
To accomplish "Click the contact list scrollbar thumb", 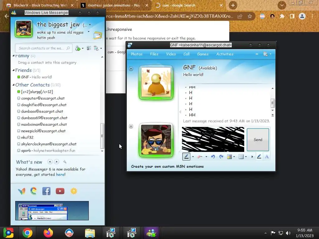I will click(x=102, y=136).
